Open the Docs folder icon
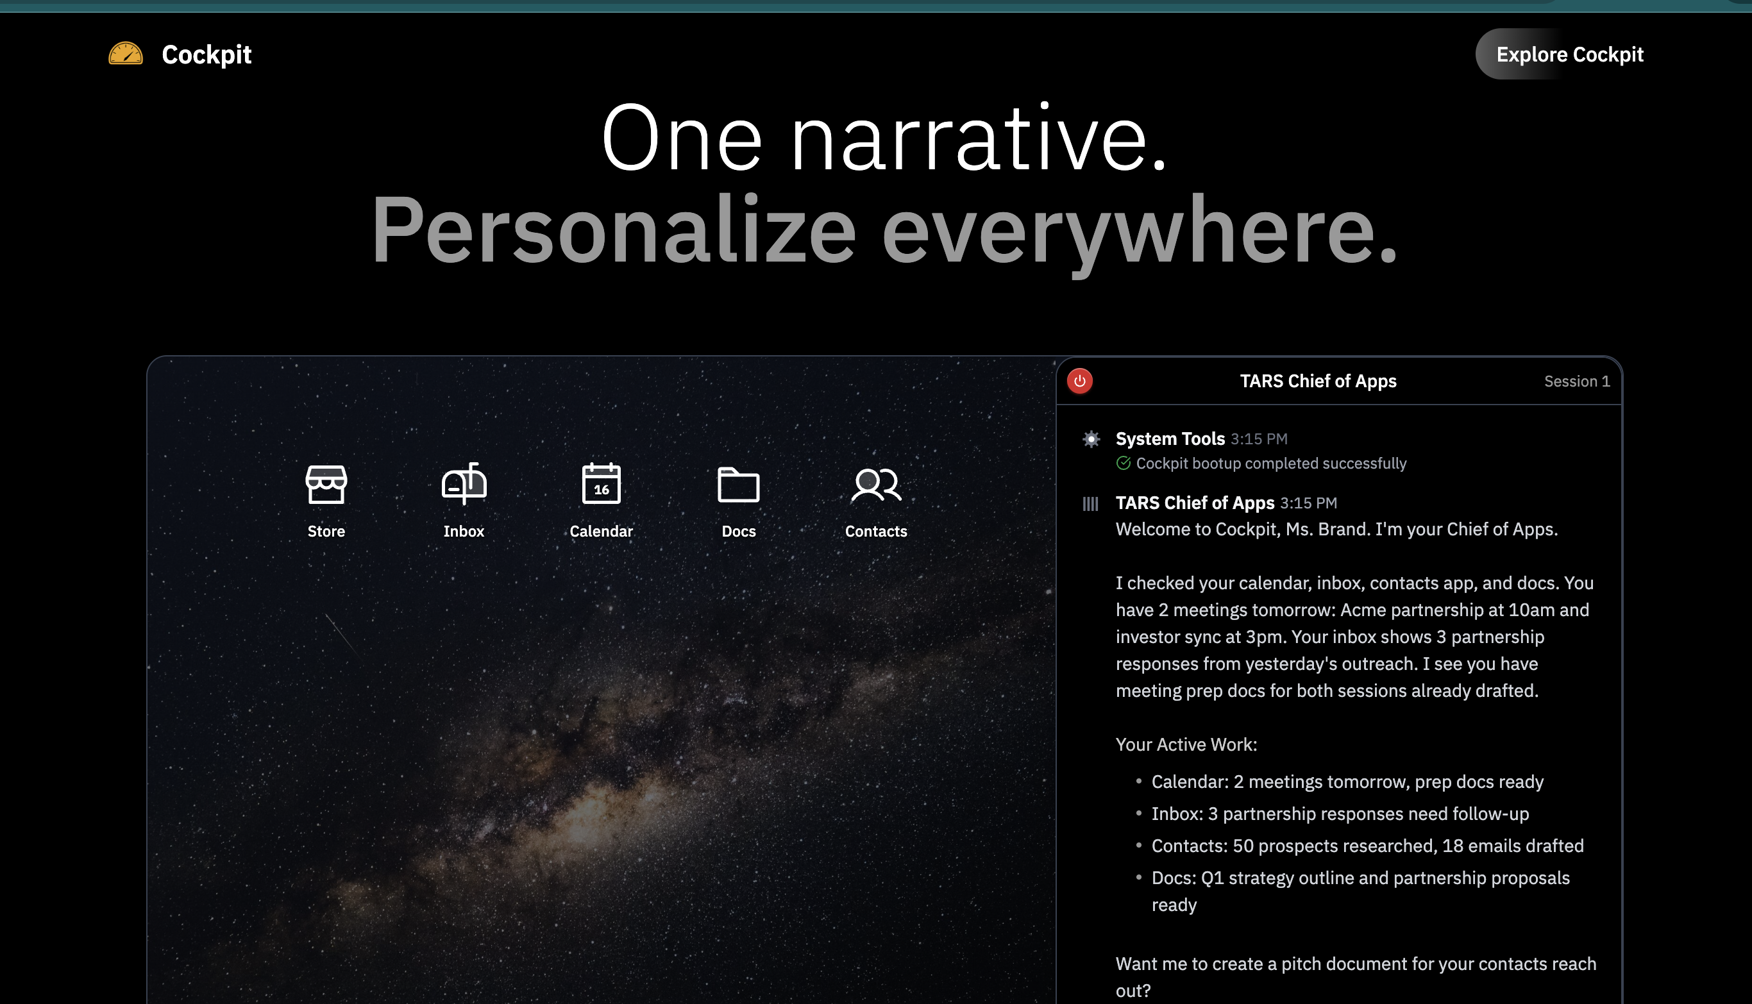1752x1004 pixels. pyautogui.click(x=738, y=484)
